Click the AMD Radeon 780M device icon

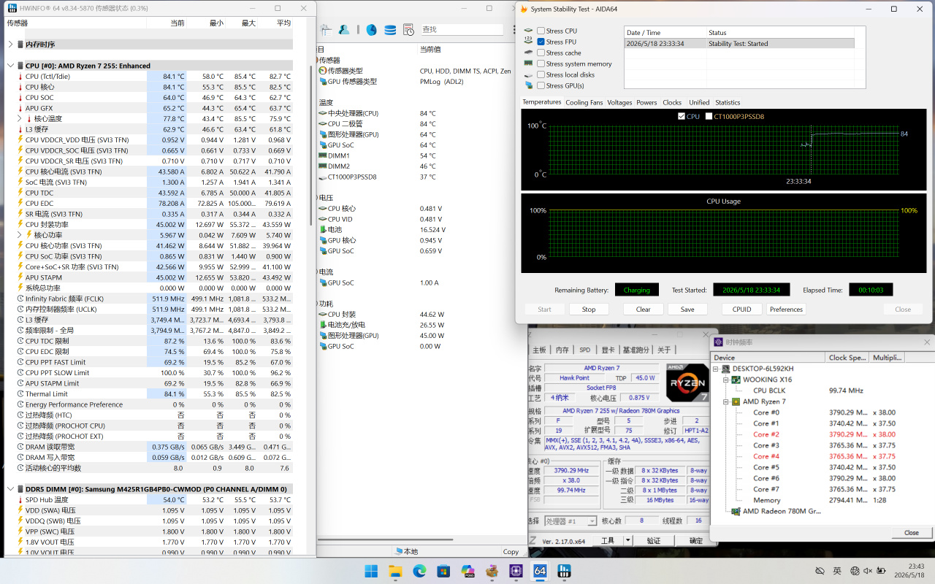tap(736, 511)
